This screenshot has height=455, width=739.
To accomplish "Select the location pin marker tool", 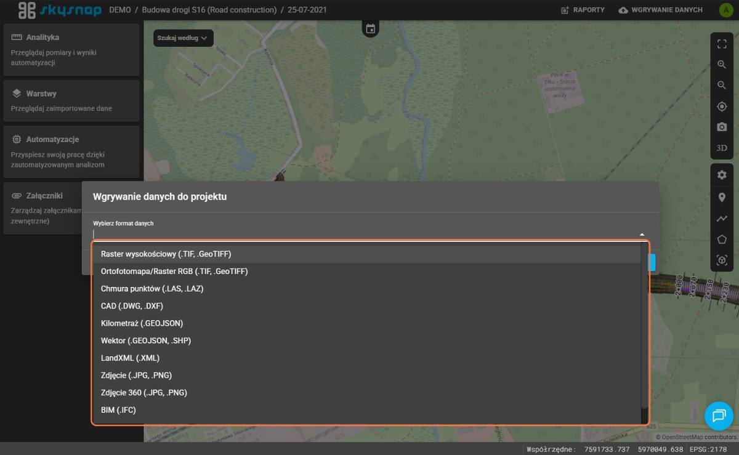I will point(722,197).
